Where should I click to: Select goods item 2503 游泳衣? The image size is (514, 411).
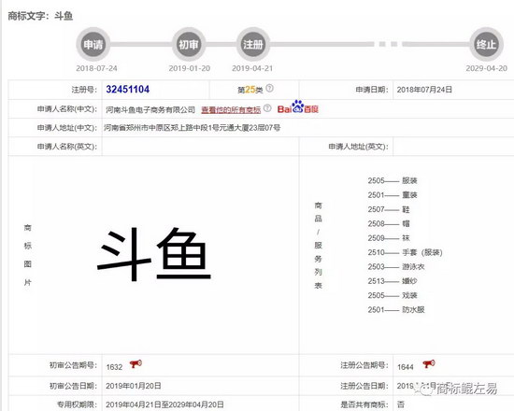396,267
